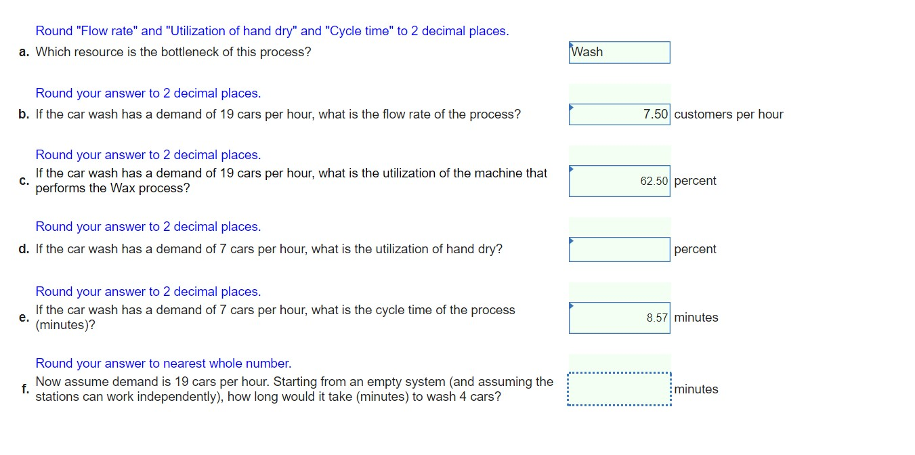The image size is (915, 455).
Task: Click the triangle marker on the flow rate field
Action: tap(571, 107)
